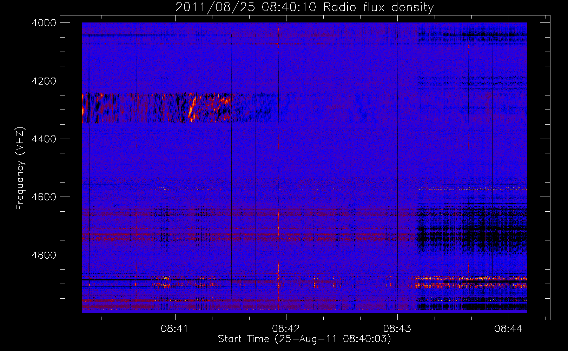The width and height of the screenshot is (568, 351).
Task: Click the 4000 frequency tick label
Action: point(44,23)
